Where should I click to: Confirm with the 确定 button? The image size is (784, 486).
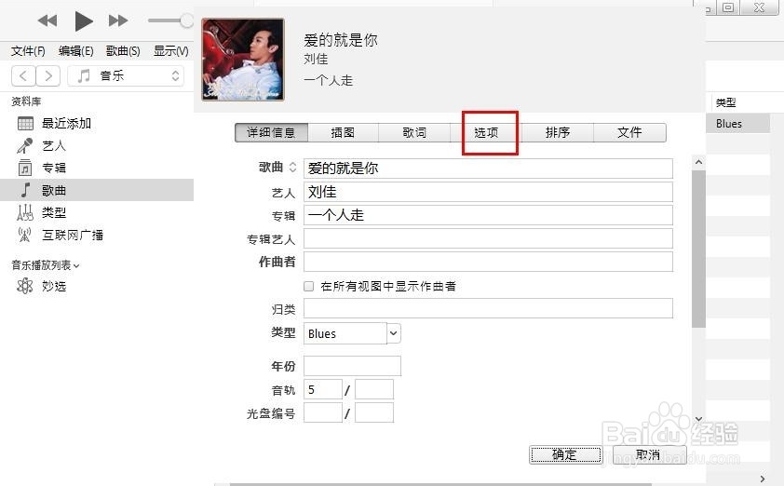click(x=565, y=454)
